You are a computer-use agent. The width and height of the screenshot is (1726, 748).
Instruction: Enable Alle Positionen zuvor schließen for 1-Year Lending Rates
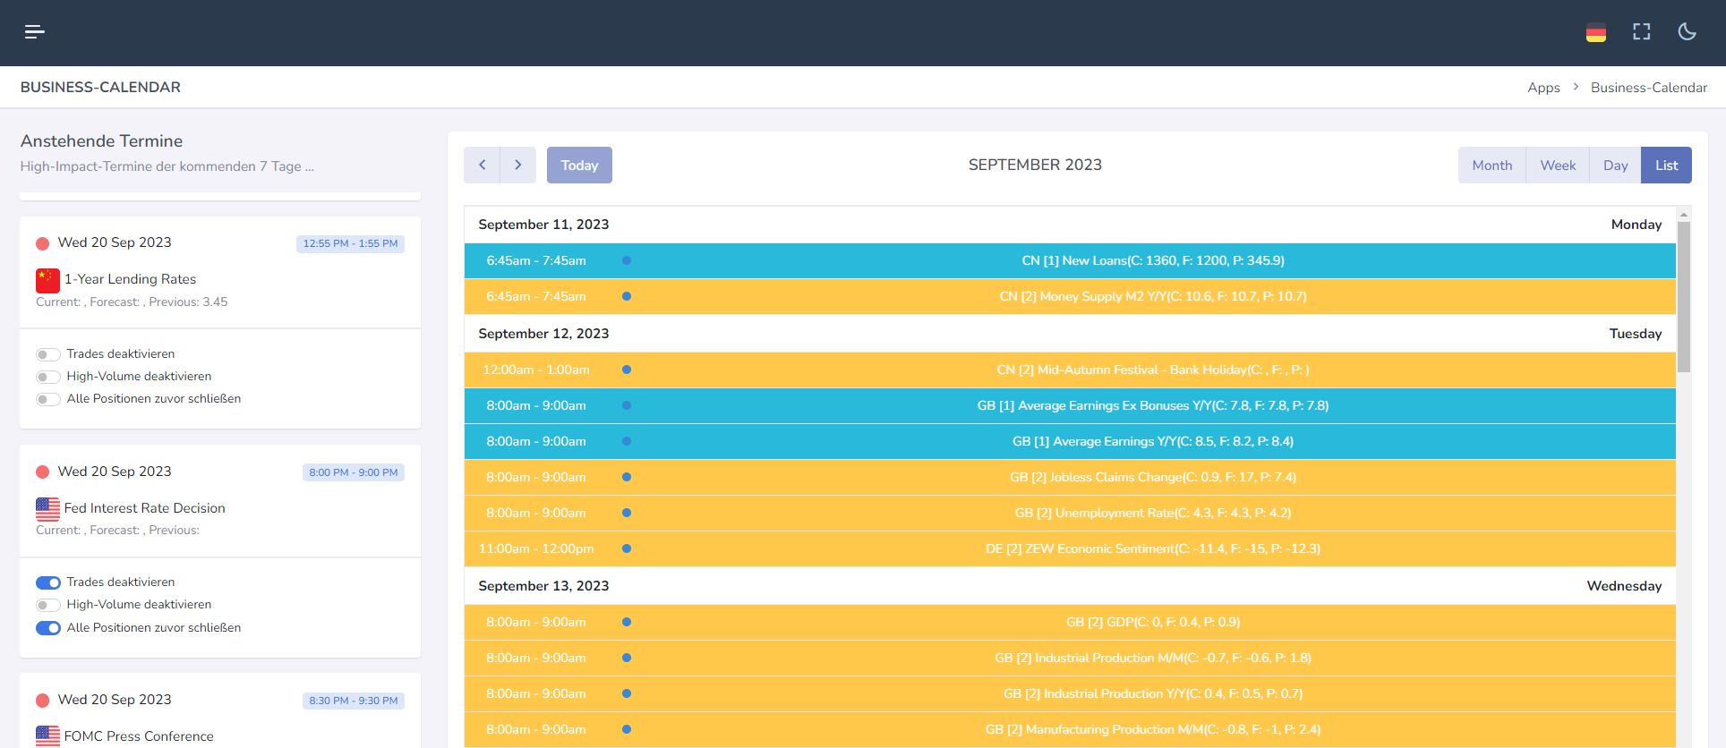pyautogui.click(x=48, y=399)
